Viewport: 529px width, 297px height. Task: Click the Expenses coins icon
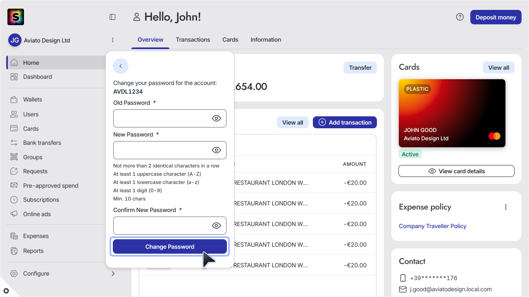pos(14,236)
